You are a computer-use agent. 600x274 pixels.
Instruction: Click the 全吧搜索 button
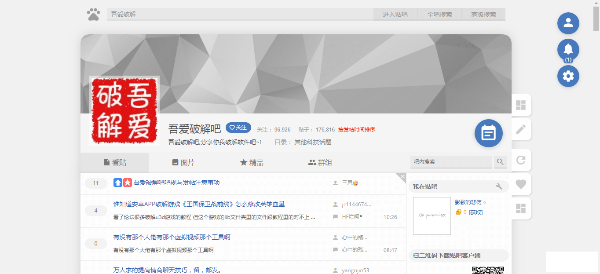439,15
